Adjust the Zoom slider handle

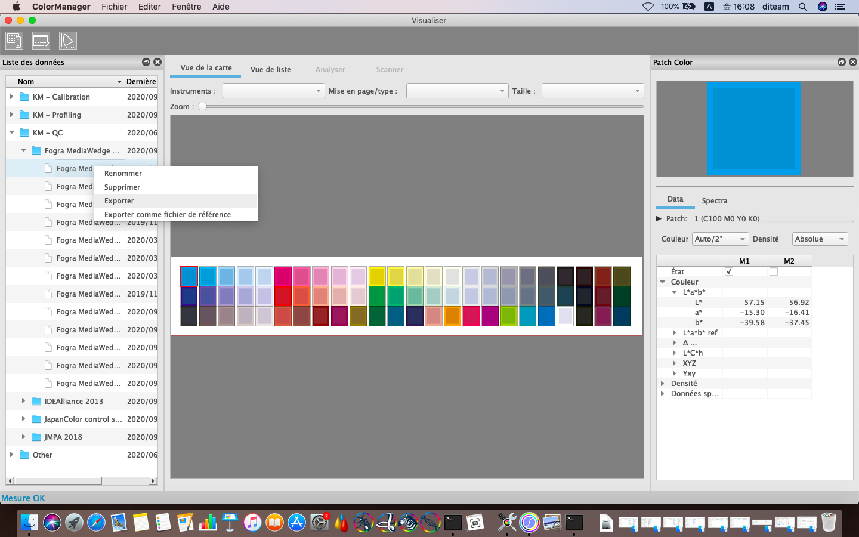[x=202, y=106]
